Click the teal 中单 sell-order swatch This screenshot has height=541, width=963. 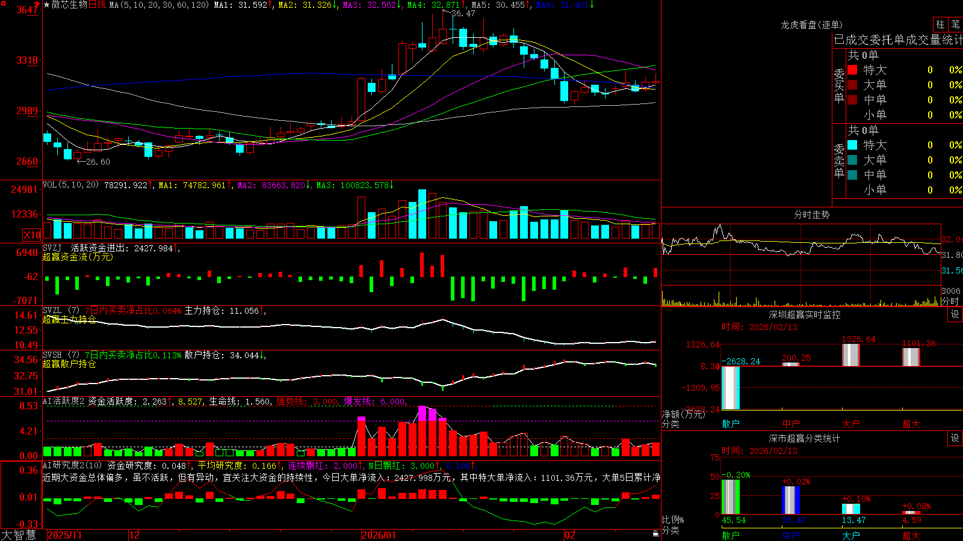(x=852, y=175)
